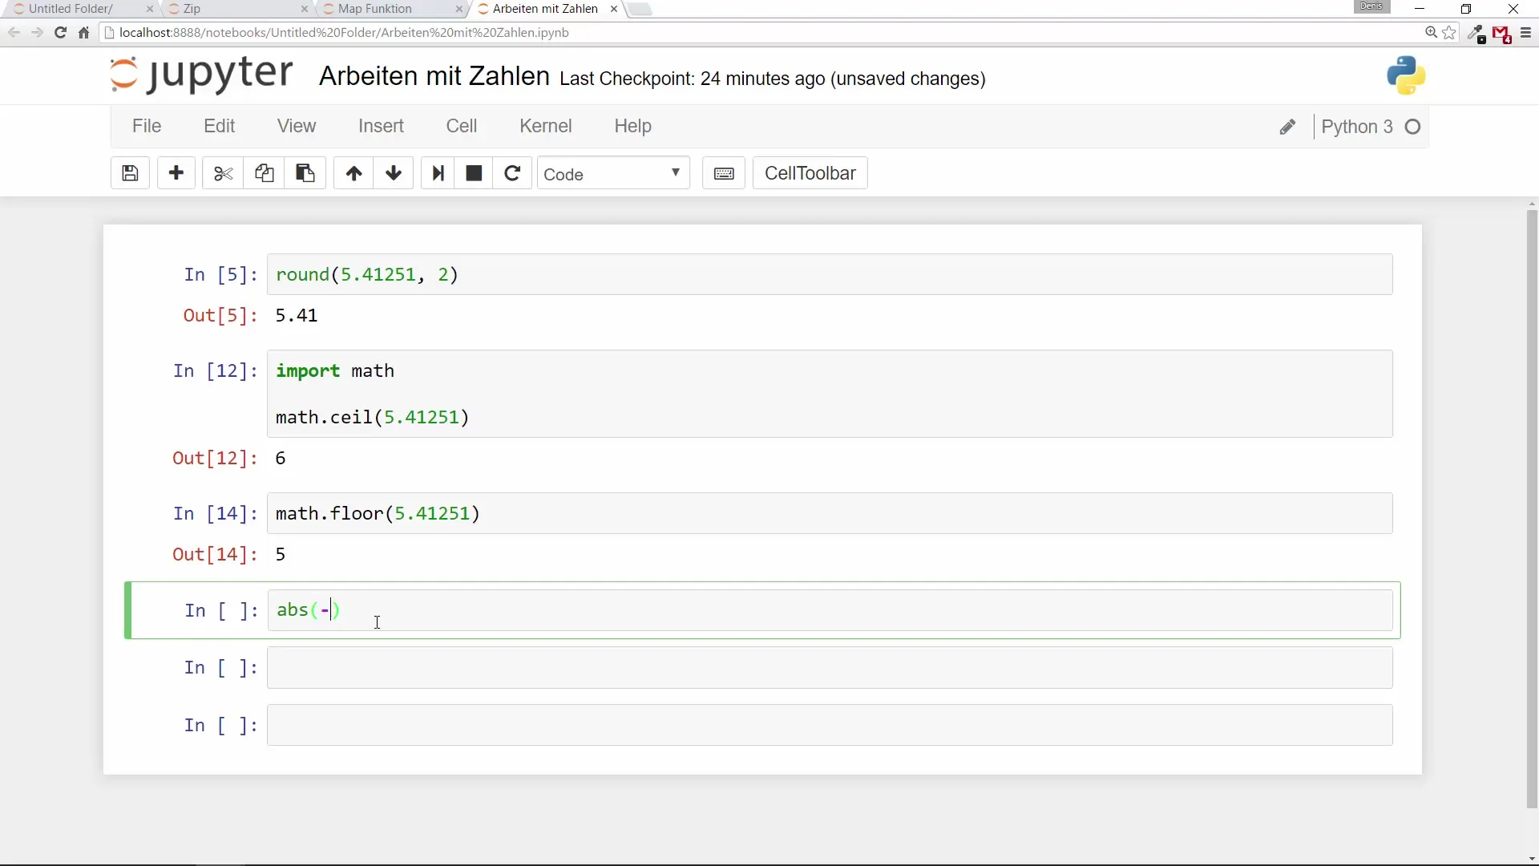1539x866 pixels.
Task: Open the Edit menu
Action: tap(219, 126)
